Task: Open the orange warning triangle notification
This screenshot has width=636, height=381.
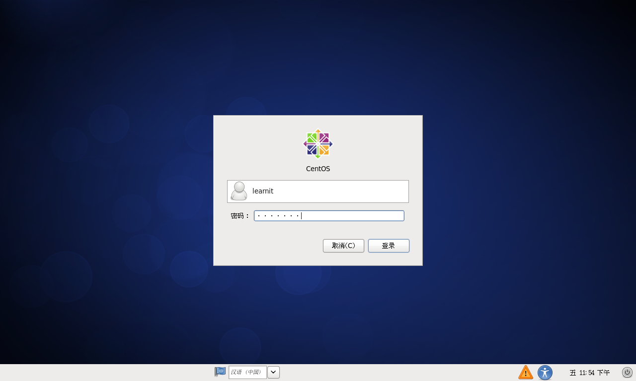Action: [526, 372]
